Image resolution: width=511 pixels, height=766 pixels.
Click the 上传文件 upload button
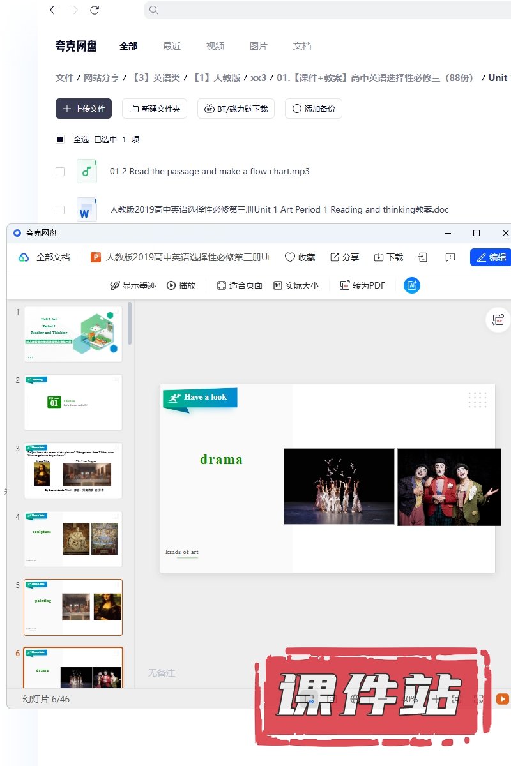coord(84,109)
